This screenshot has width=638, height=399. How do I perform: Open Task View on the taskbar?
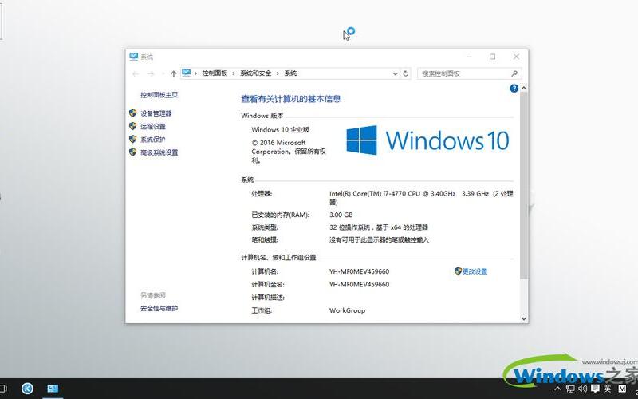[3, 389]
